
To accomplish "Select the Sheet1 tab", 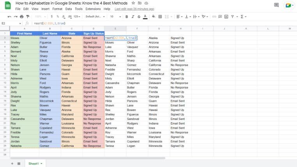I will point(35,163).
